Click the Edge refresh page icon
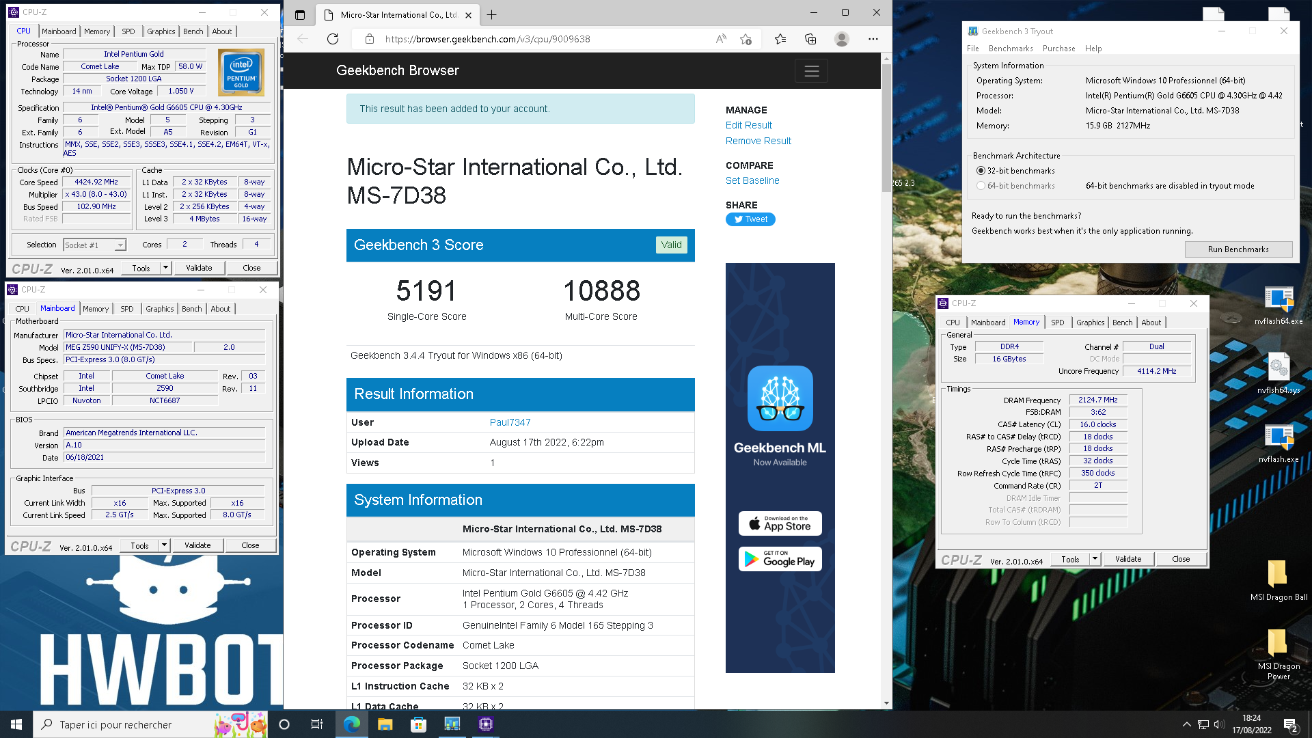 (333, 39)
